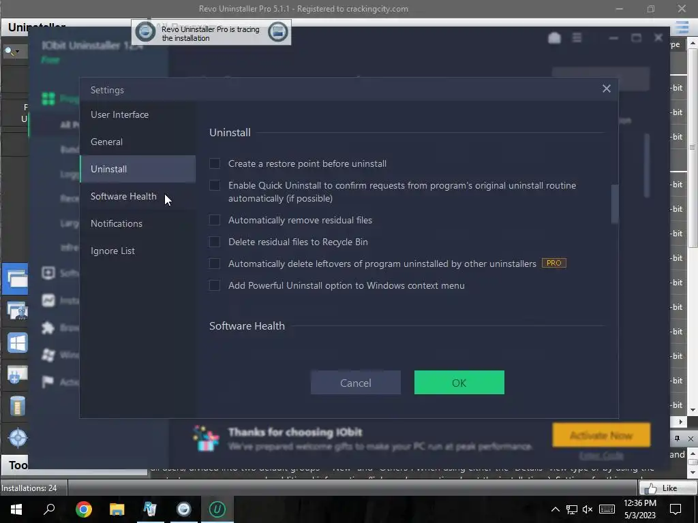This screenshot has height=523, width=698.
Task: Click the Revo tracing widget left round icon
Action: tap(145, 32)
